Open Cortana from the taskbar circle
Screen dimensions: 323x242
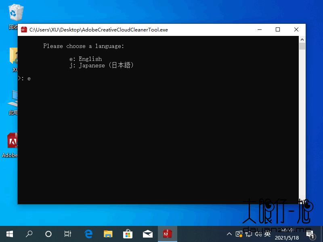48,234
